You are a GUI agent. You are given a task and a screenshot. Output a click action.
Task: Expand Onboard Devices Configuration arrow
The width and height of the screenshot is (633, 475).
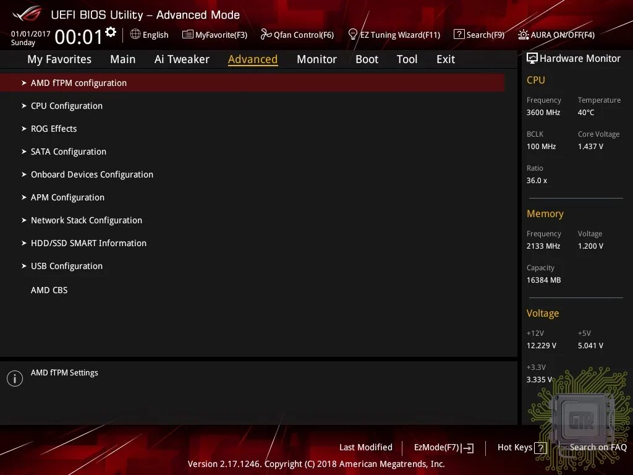pos(24,174)
